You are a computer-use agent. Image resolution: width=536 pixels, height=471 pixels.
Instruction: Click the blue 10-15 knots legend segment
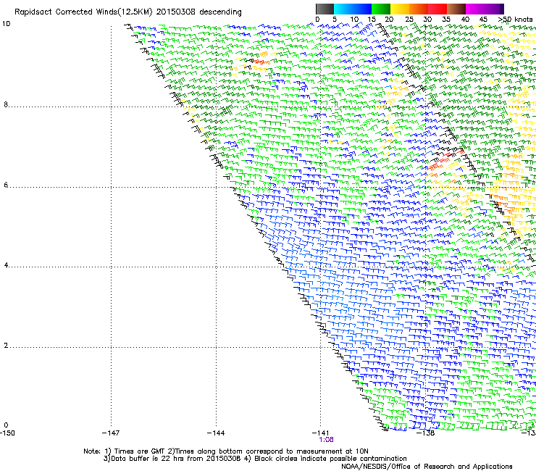(x=362, y=9)
